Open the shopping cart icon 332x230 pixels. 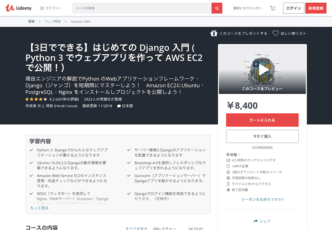tap(273, 8)
